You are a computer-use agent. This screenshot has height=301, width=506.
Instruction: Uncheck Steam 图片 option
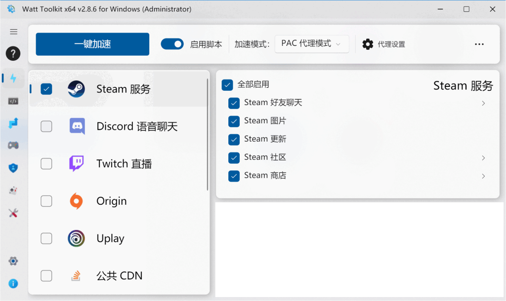[x=234, y=121]
